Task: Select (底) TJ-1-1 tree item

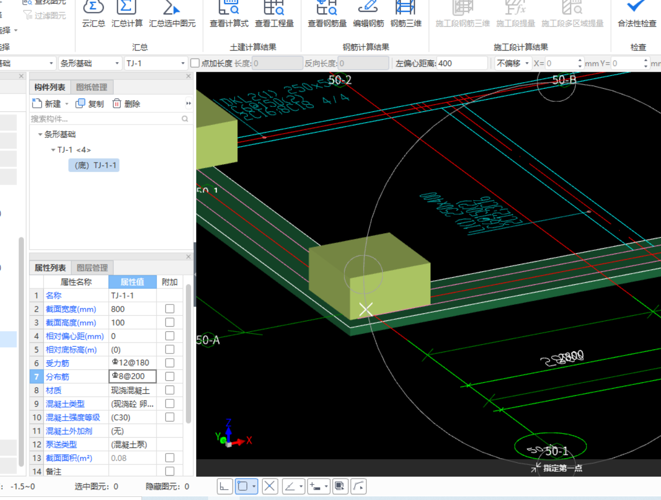Action: [x=94, y=165]
